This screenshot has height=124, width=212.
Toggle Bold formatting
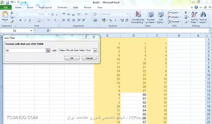pos(20,20)
